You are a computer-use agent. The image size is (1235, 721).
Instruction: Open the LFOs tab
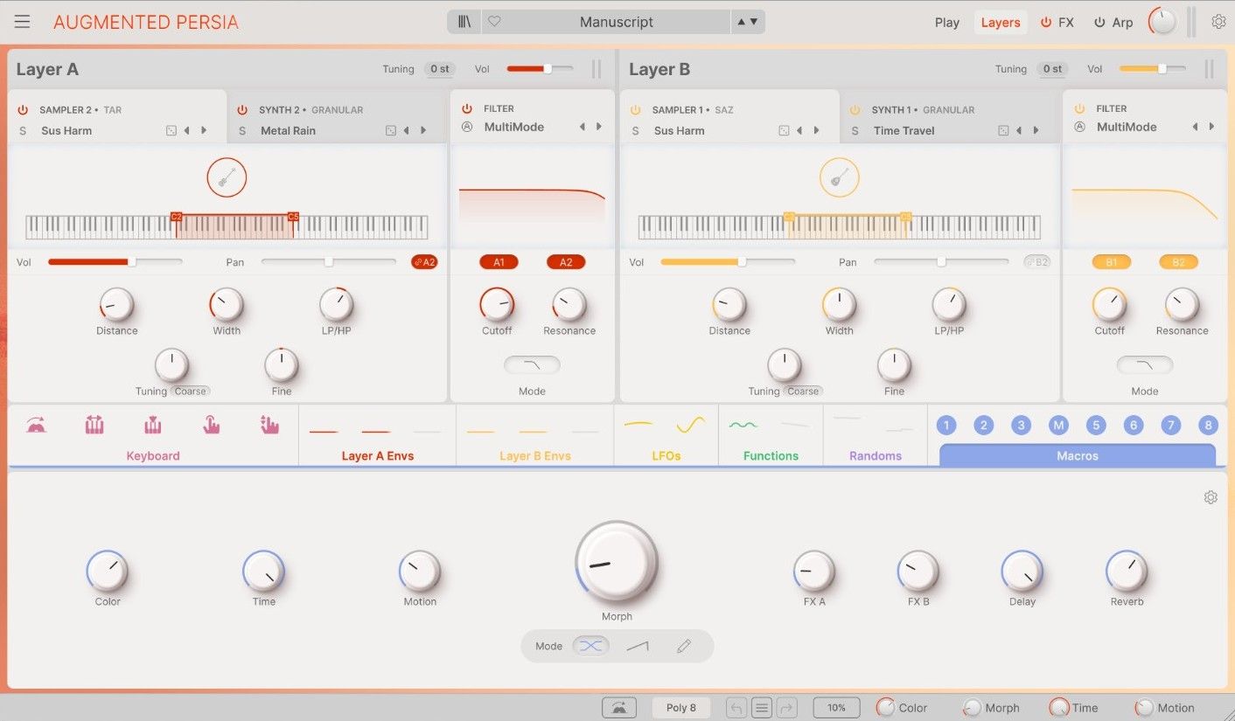pyautogui.click(x=666, y=454)
